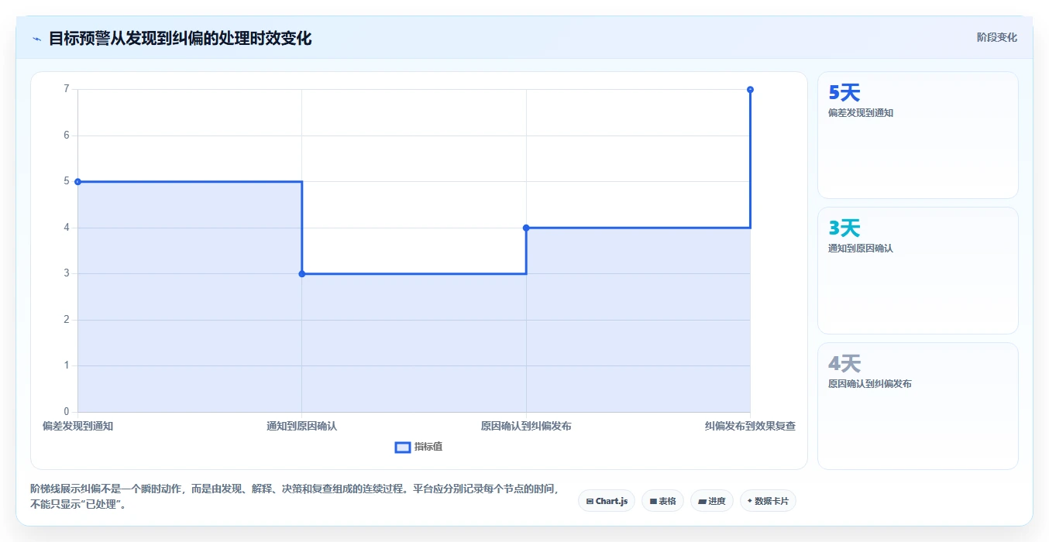
Task: Click the data point at value 5
Action: 77,181
